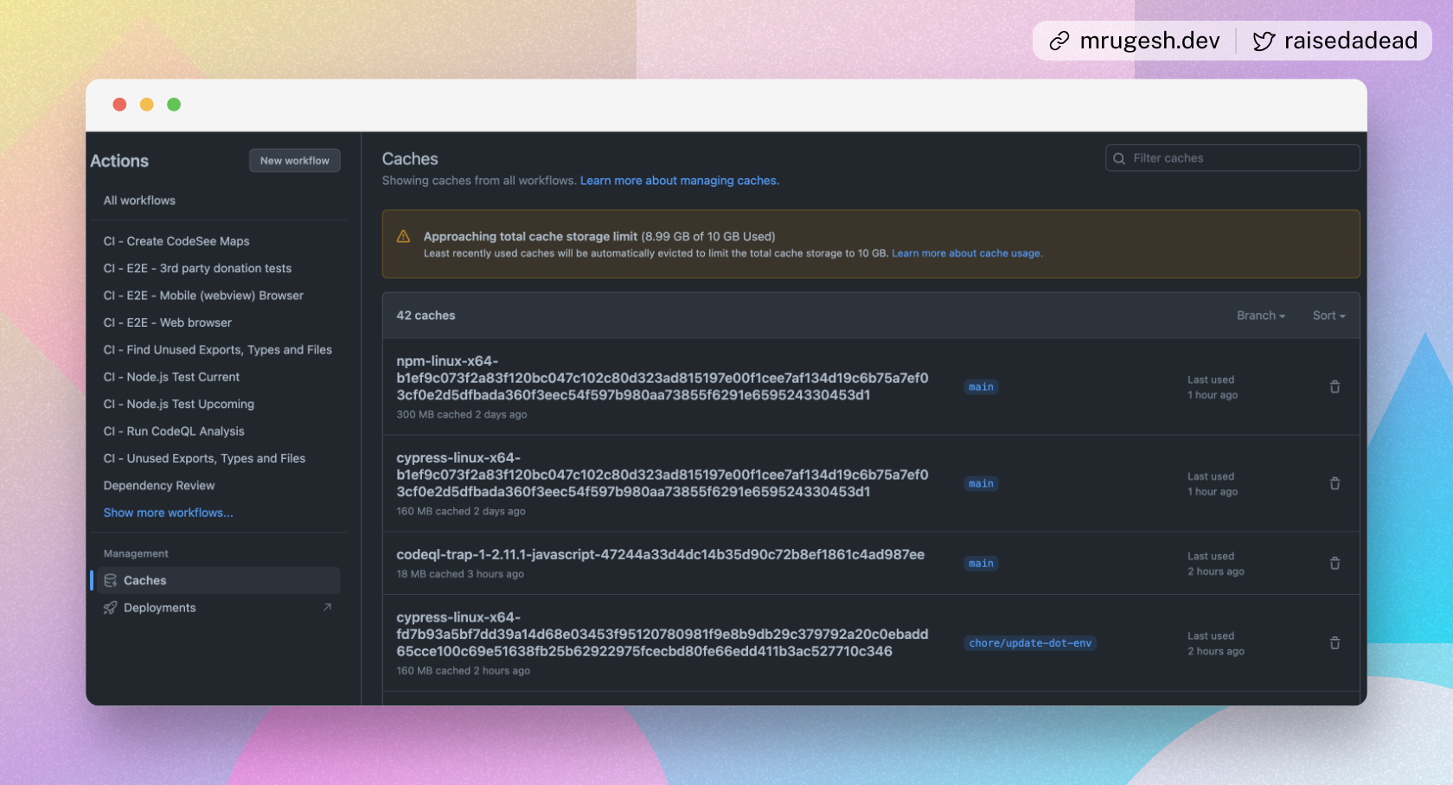Click the warning triangle icon in banner
Screen dimensions: 1453x785
(403, 236)
